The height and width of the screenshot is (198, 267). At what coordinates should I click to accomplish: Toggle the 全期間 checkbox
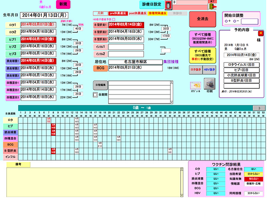tap(95, 95)
